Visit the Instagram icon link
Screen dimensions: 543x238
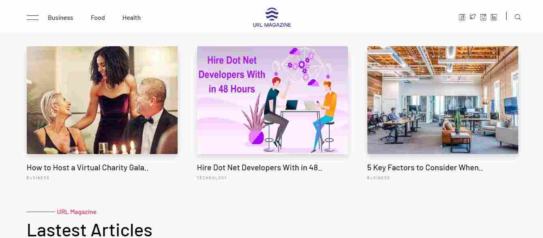coord(483,17)
